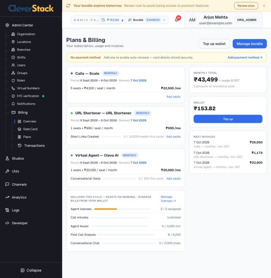The height and width of the screenshot is (278, 271).
Task: Select Virtual Numbers in the sidebar
Action: pyautogui.click(x=28, y=88)
